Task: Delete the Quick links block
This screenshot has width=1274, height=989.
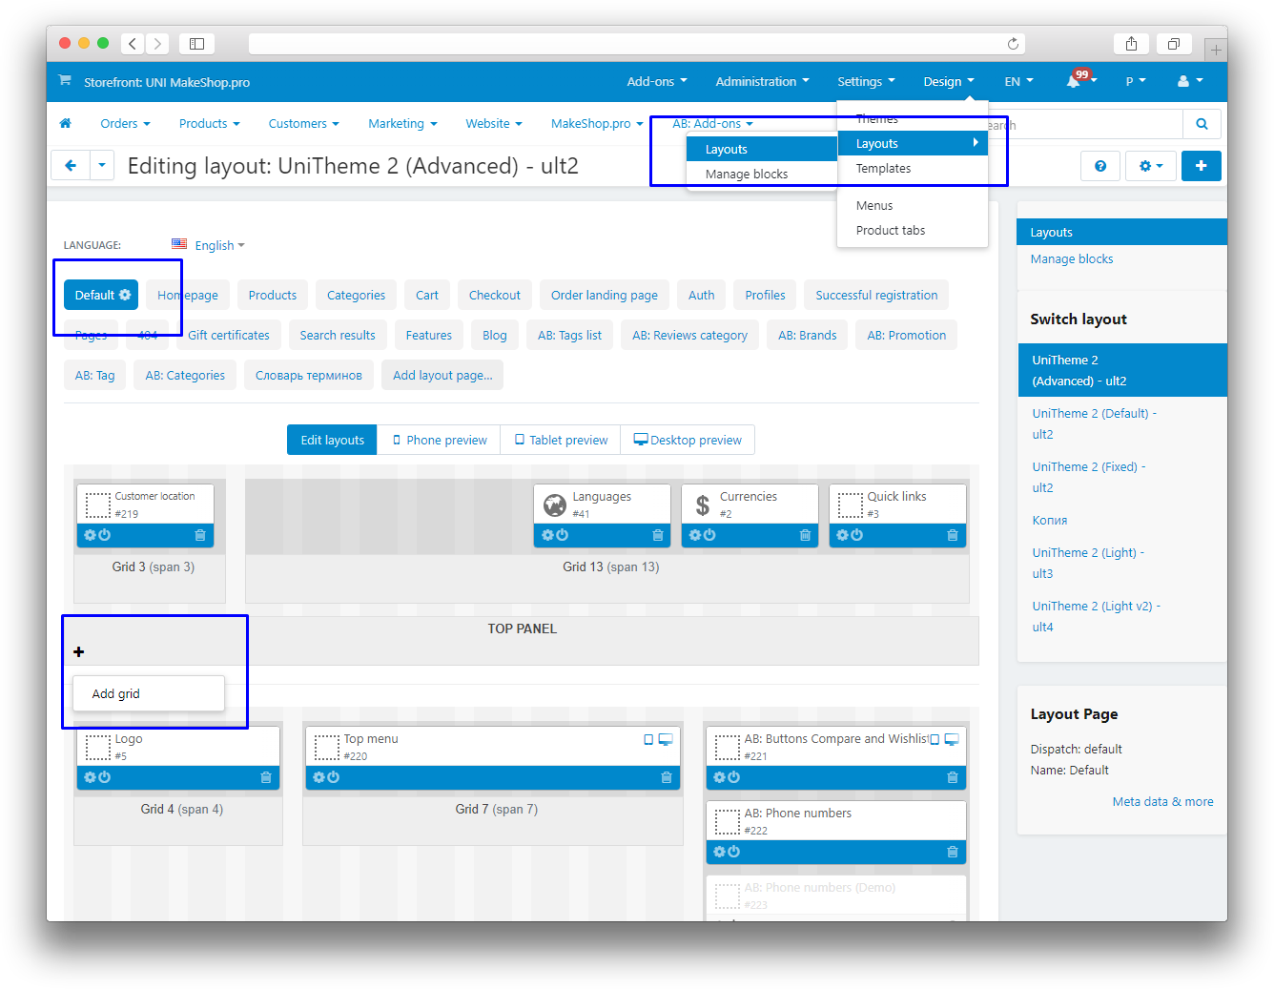Action: (953, 535)
